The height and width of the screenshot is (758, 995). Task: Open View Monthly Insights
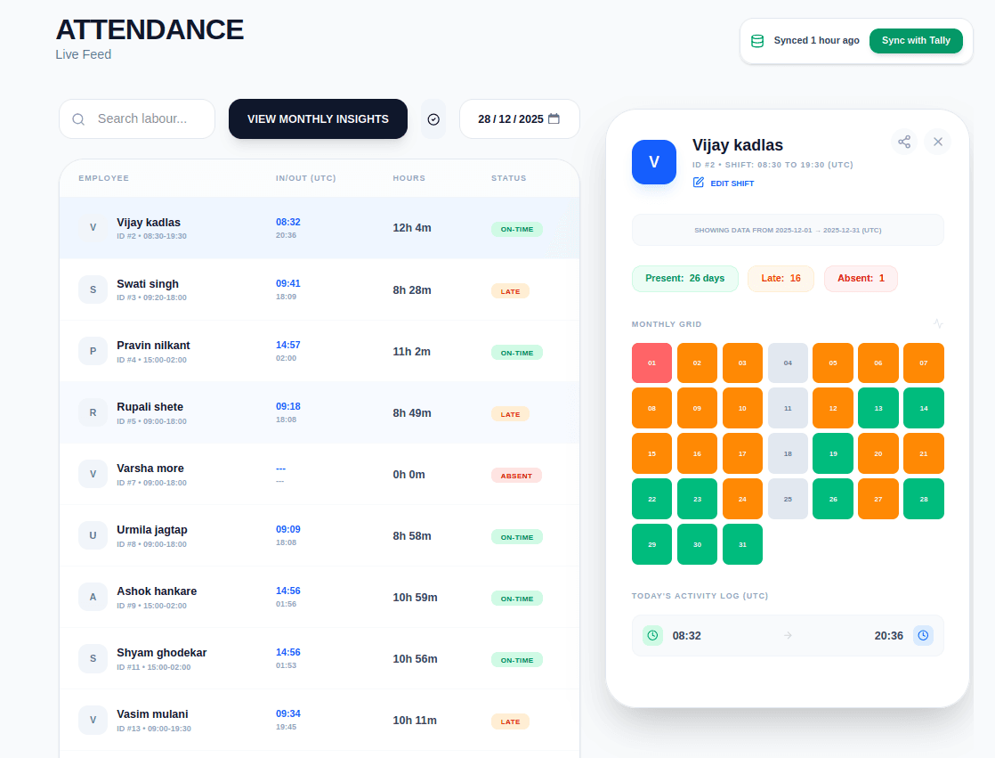(x=318, y=119)
